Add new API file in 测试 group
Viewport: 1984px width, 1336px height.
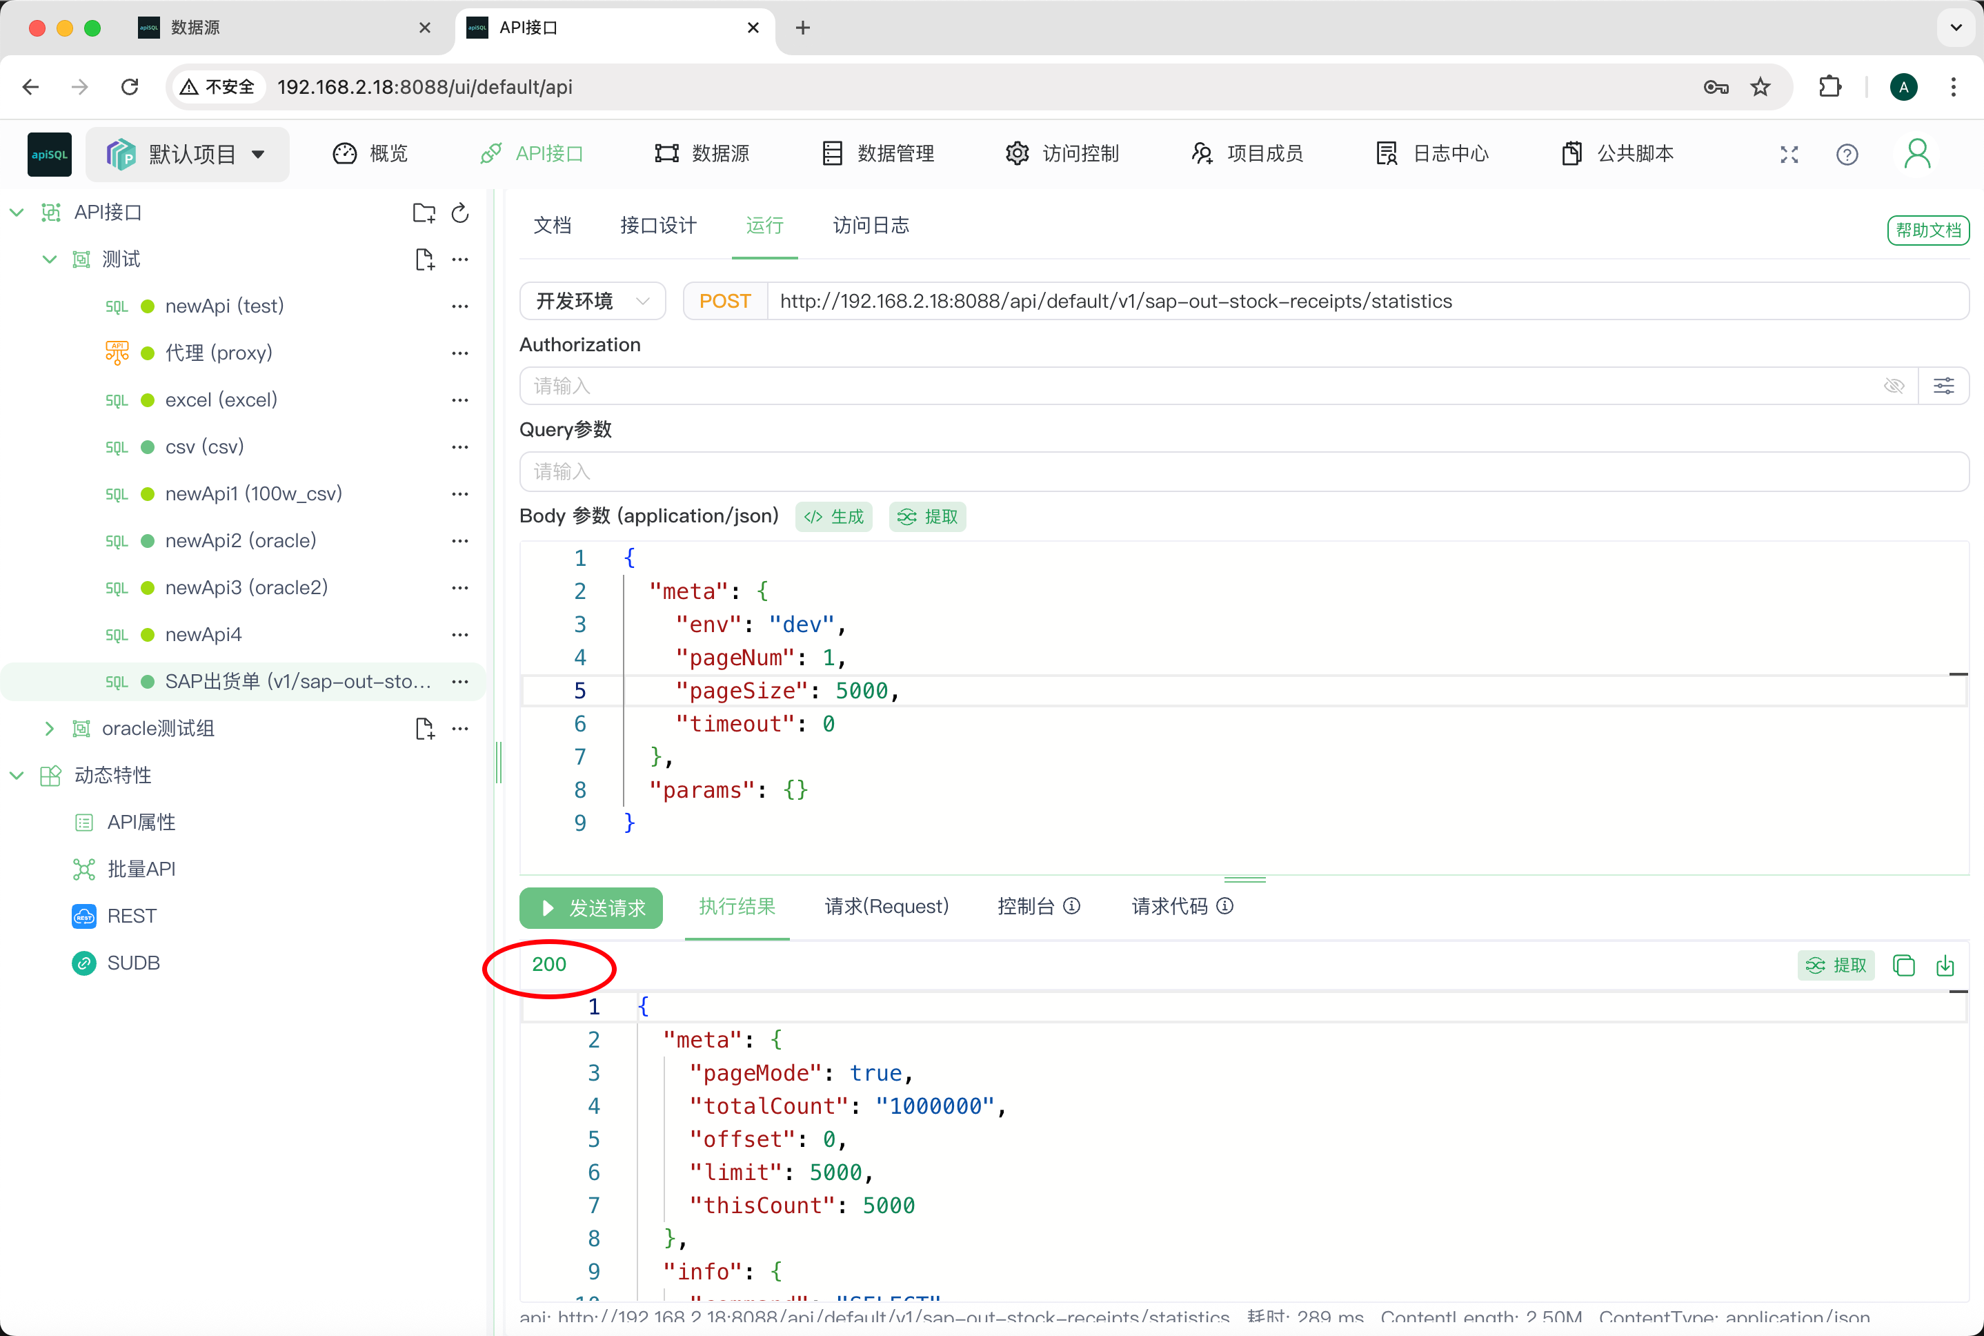click(424, 260)
